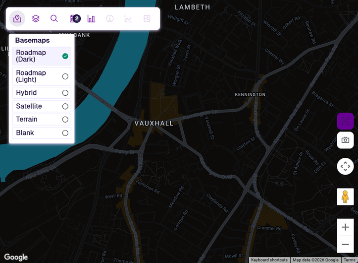Image resolution: width=358 pixels, height=263 pixels.
Task: Click the Clayton St label
Action: tap(246, 143)
